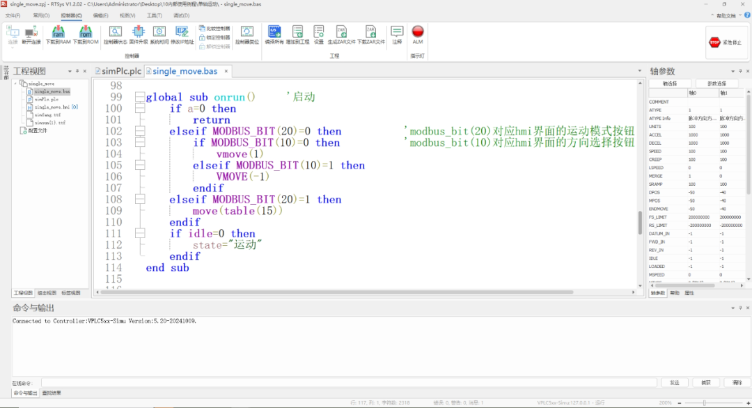Switch to 组态视图 bottom tab
The image size is (752, 408).
tap(47, 293)
